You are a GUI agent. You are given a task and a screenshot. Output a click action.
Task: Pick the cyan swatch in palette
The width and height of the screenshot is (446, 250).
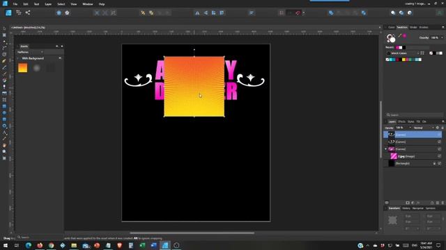(391, 60)
